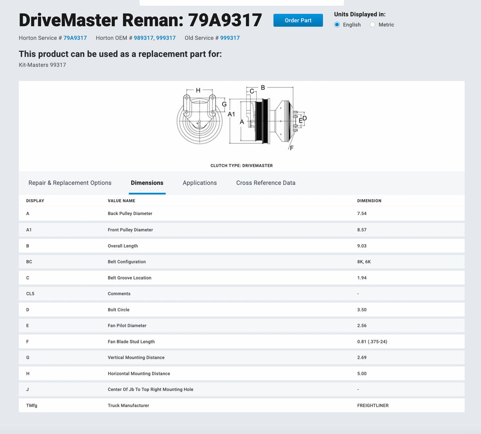The height and width of the screenshot is (434, 481).
Task: Click the CLUTCH TYPE: DRIVEMASTER caption
Action: (242, 166)
